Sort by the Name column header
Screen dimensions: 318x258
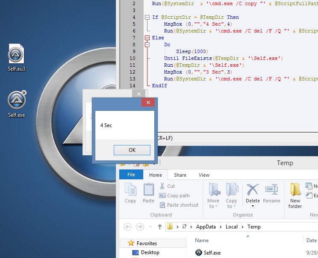(202, 240)
